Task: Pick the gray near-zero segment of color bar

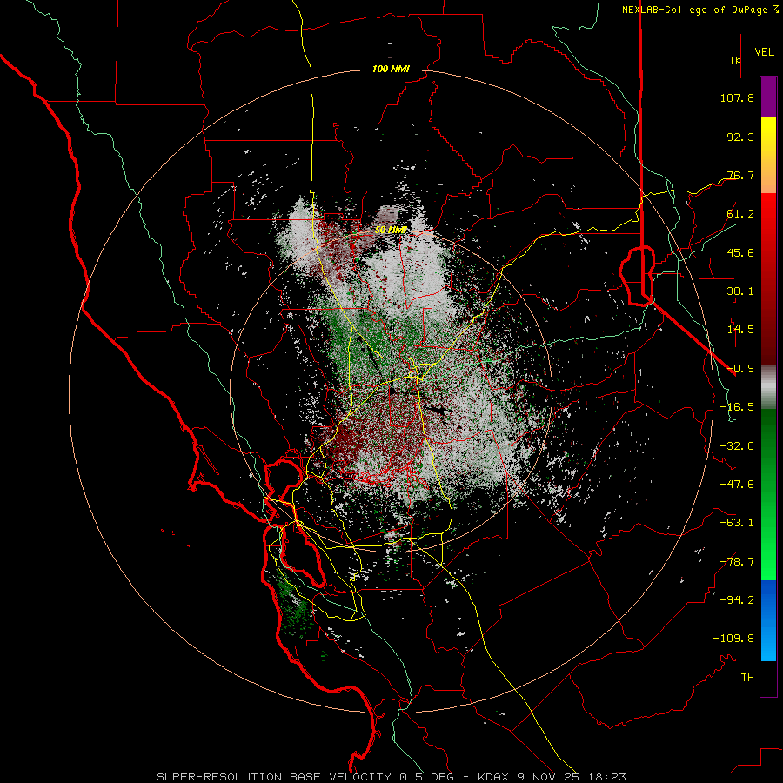Action: (x=768, y=387)
